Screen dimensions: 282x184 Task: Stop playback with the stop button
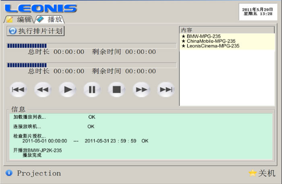(117, 90)
